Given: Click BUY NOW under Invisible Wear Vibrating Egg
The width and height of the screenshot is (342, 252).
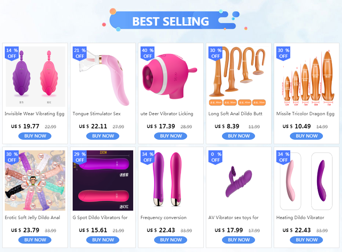Looking at the screenshot, I should tap(35, 136).
